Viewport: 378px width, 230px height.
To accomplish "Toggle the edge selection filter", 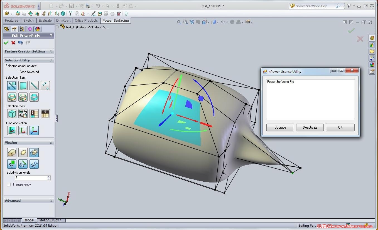I will [34, 86].
